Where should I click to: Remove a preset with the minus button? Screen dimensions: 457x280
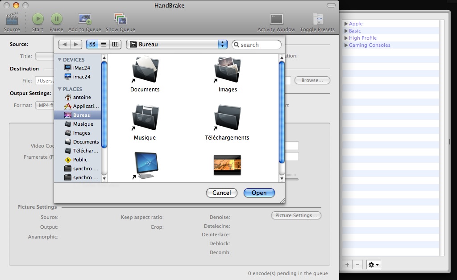pyautogui.click(x=357, y=264)
